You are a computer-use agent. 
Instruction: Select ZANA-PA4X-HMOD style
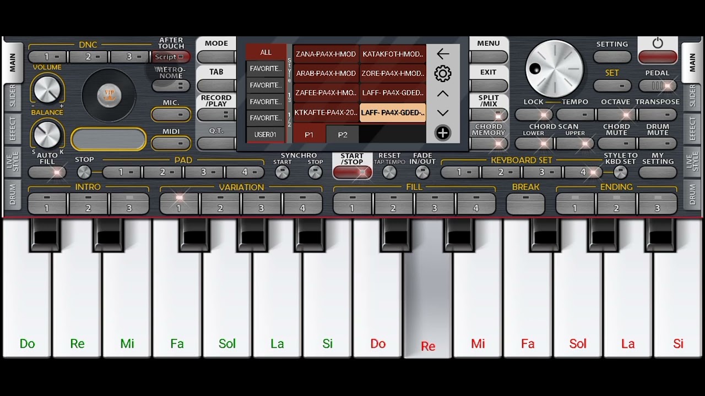click(326, 54)
